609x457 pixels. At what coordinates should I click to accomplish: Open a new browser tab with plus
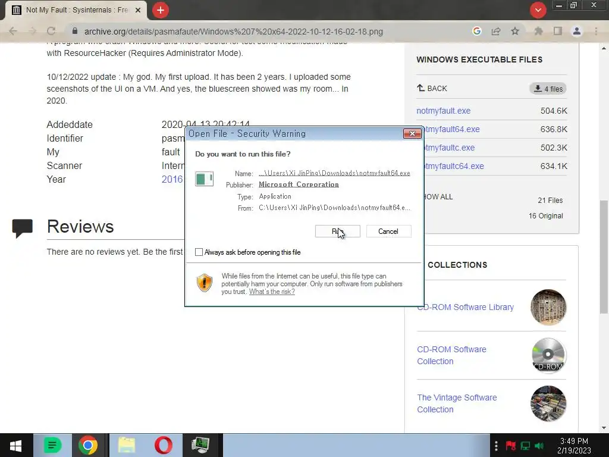click(161, 10)
